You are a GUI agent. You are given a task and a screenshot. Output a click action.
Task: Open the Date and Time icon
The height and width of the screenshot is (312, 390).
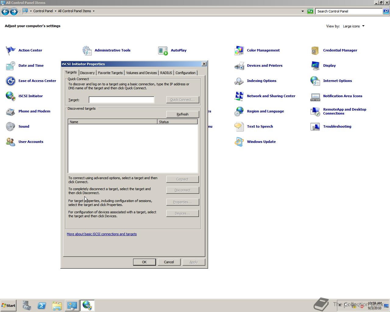point(11,66)
